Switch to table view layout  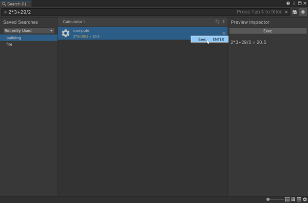(x=299, y=199)
